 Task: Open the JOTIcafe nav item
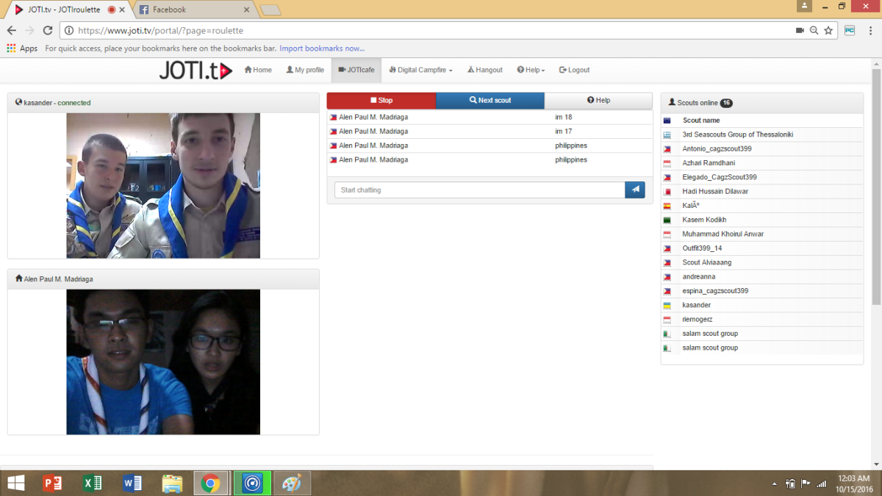(x=356, y=71)
